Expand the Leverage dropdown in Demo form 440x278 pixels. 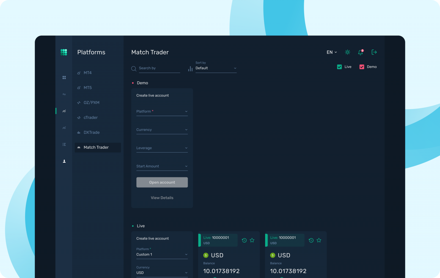[162, 148]
